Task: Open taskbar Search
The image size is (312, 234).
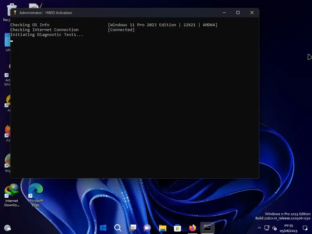Action: (x=118, y=228)
